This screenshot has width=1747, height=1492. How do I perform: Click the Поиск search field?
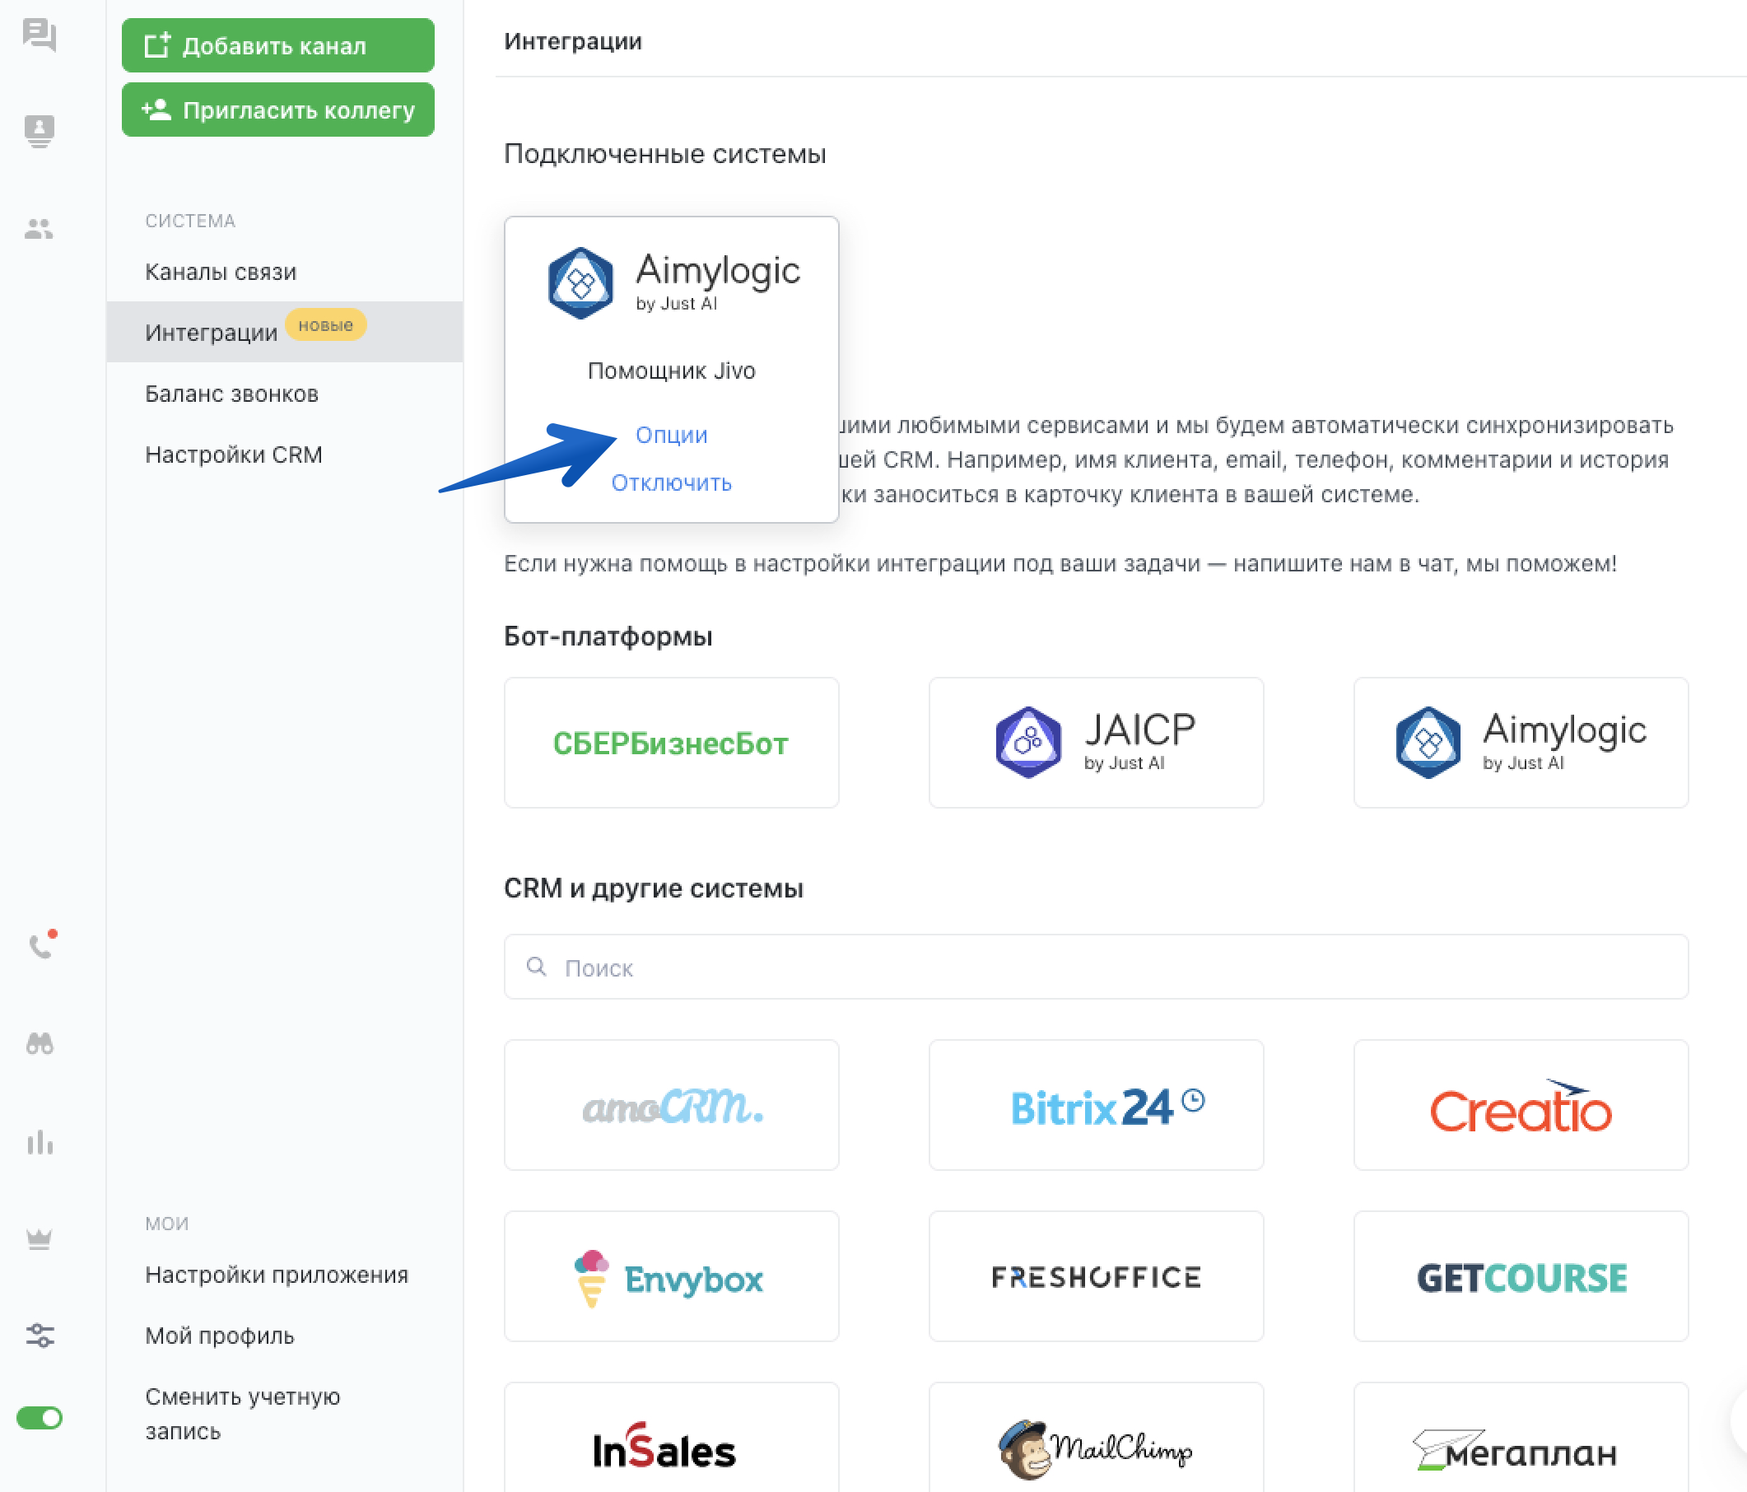pyautogui.click(x=1096, y=967)
